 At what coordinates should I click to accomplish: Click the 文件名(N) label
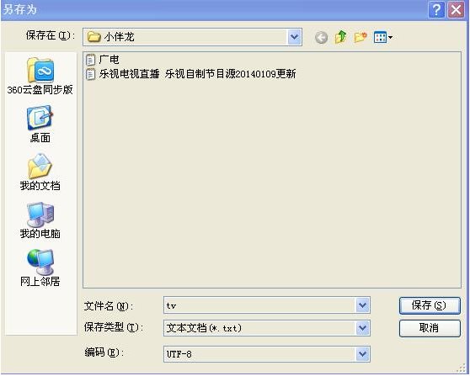tap(108, 306)
